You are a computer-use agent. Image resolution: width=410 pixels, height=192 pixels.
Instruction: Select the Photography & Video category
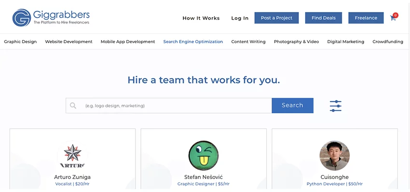[297, 42]
